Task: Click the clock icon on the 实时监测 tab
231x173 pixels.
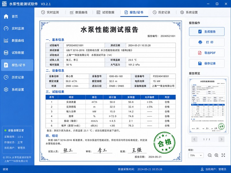Action: tap(43, 12)
